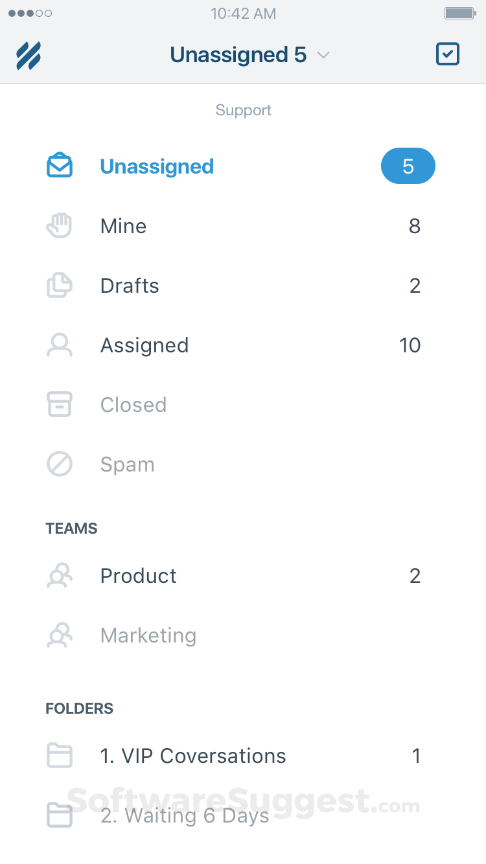Select the archive icon for Closed
Image resolution: width=486 pixels, height=864 pixels.
click(59, 404)
